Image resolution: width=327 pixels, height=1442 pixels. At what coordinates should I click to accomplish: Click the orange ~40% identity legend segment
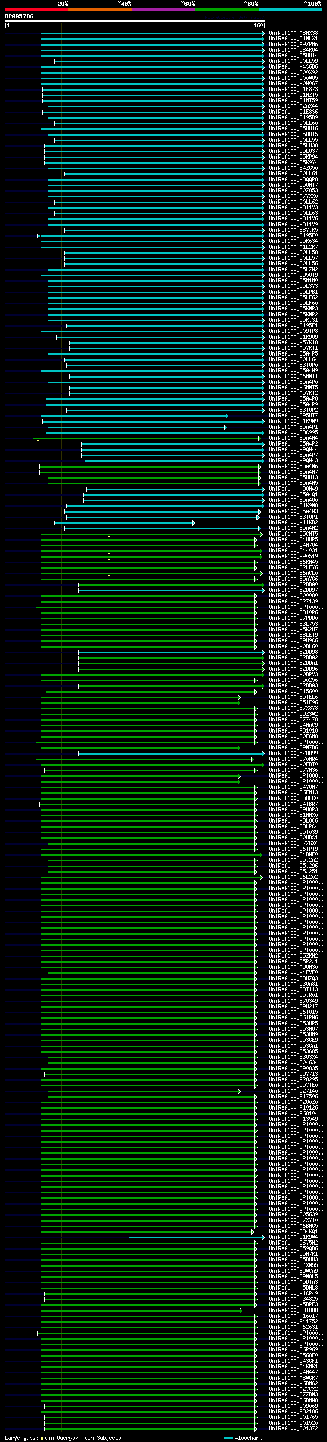(x=100, y=9)
